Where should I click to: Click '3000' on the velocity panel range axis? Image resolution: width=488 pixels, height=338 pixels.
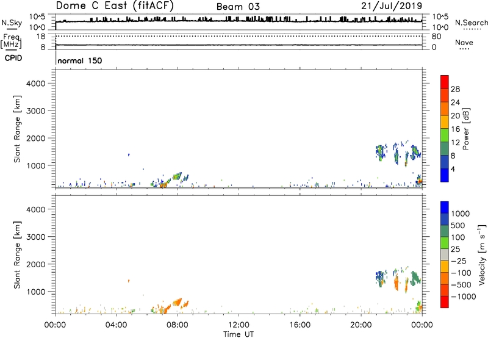tap(36, 237)
